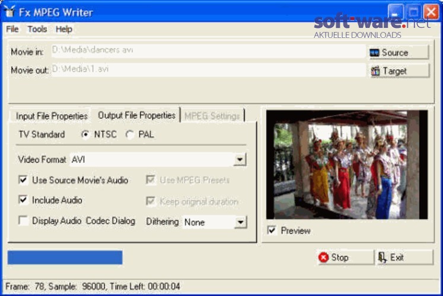Click the Fx MPEG Writer title bar icon
443x296 pixels.
(9, 11)
